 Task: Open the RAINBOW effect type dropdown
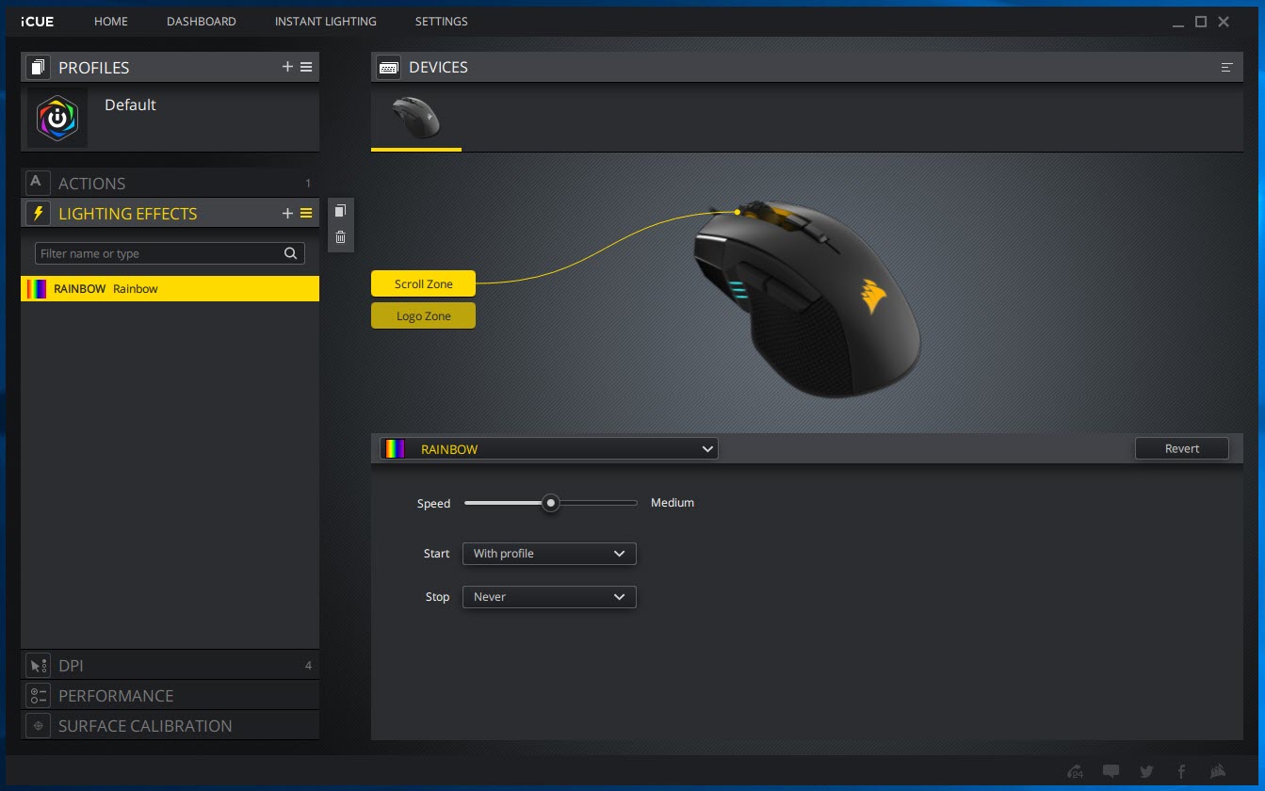click(x=549, y=449)
